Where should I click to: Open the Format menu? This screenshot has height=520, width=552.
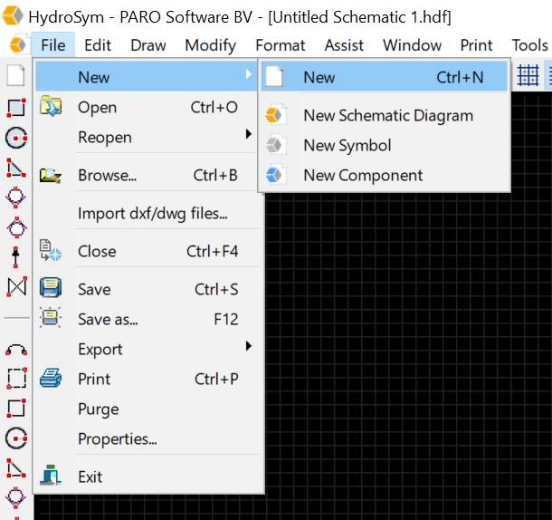coord(281,45)
